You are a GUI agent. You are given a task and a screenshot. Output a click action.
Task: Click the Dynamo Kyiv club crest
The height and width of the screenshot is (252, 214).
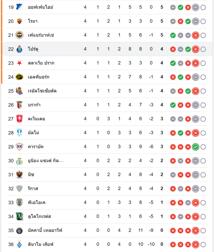click(x=19, y=244)
